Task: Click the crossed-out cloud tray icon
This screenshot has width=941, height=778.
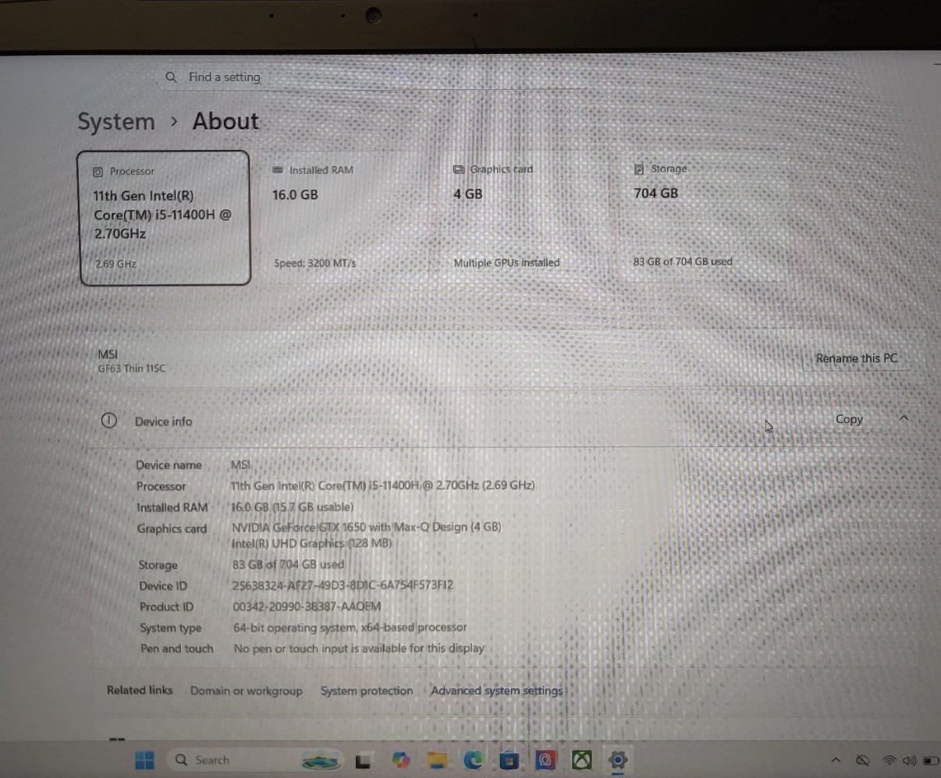Action: [862, 760]
